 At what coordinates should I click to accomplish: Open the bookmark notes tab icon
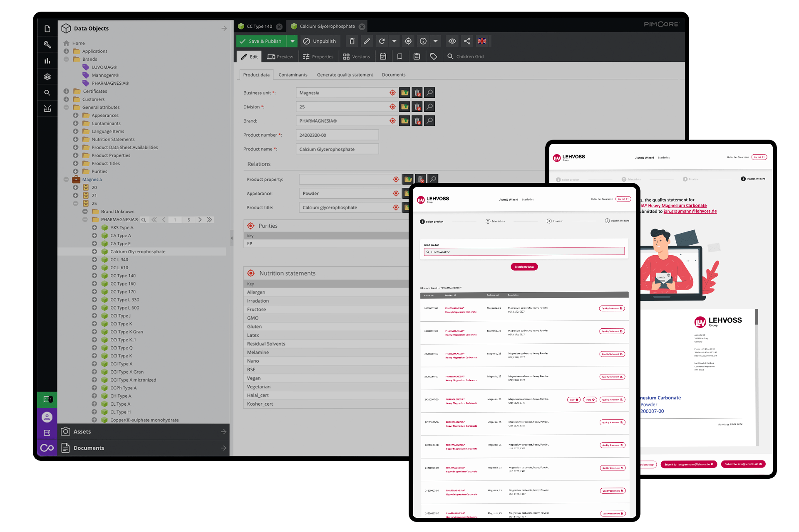point(400,57)
